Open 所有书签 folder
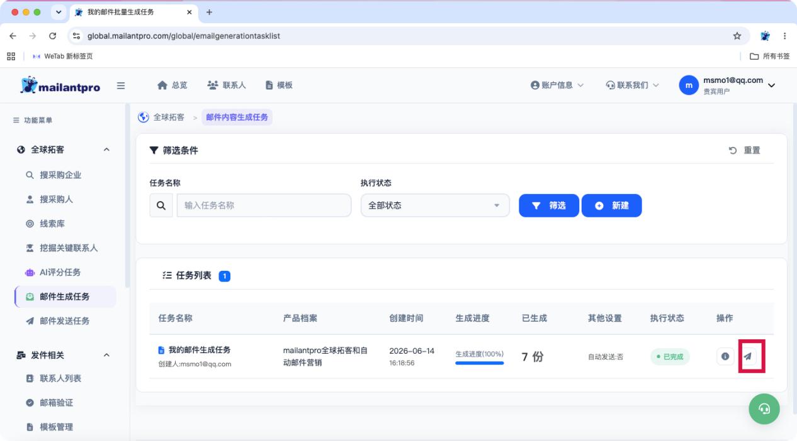This screenshot has height=441, width=797. pos(770,56)
